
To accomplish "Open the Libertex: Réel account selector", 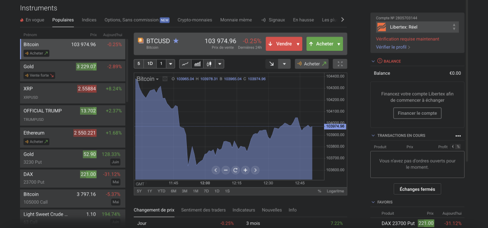I will pyautogui.click(x=417, y=27).
